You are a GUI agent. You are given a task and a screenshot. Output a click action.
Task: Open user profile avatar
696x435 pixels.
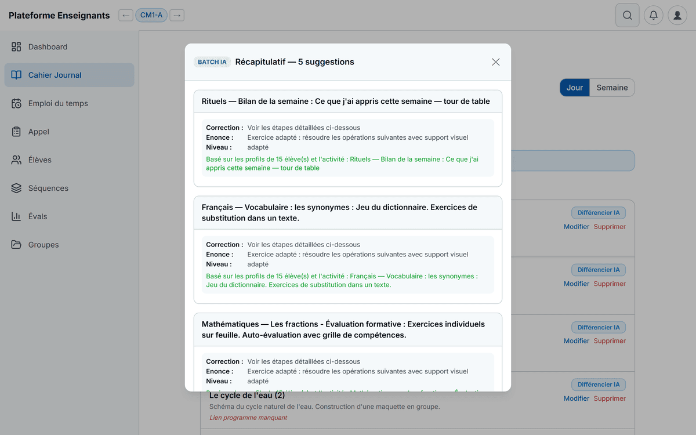click(677, 16)
